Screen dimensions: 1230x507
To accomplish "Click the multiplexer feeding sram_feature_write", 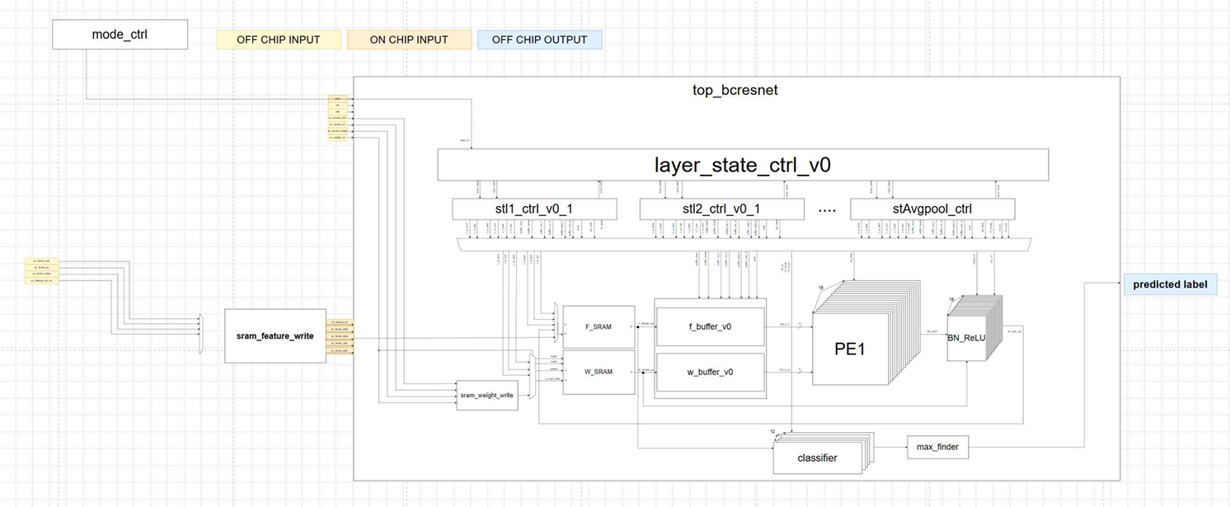I will point(201,333).
